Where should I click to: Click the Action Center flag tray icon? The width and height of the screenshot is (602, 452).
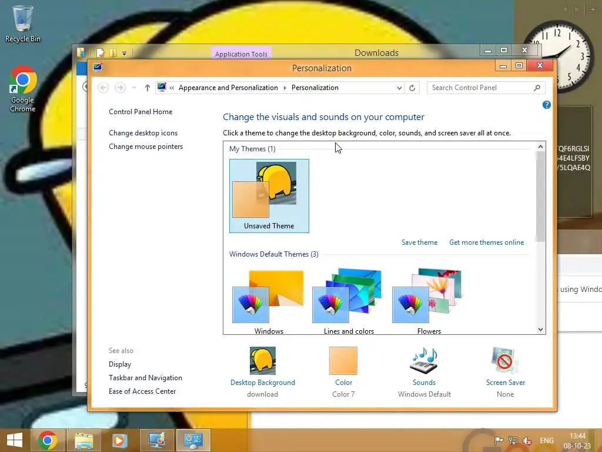[x=499, y=440]
